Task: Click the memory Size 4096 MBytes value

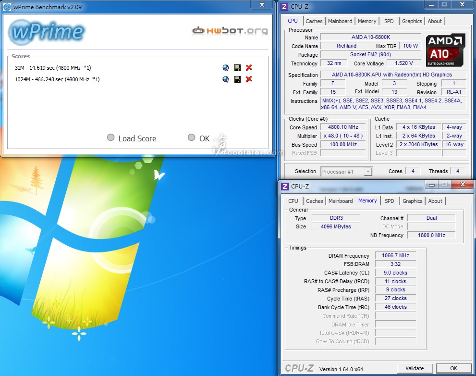Action: (x=336, y=226)
